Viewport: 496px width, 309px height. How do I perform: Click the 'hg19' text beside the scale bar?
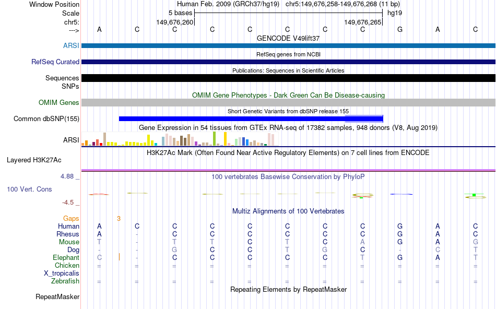(x=395, y=13)
